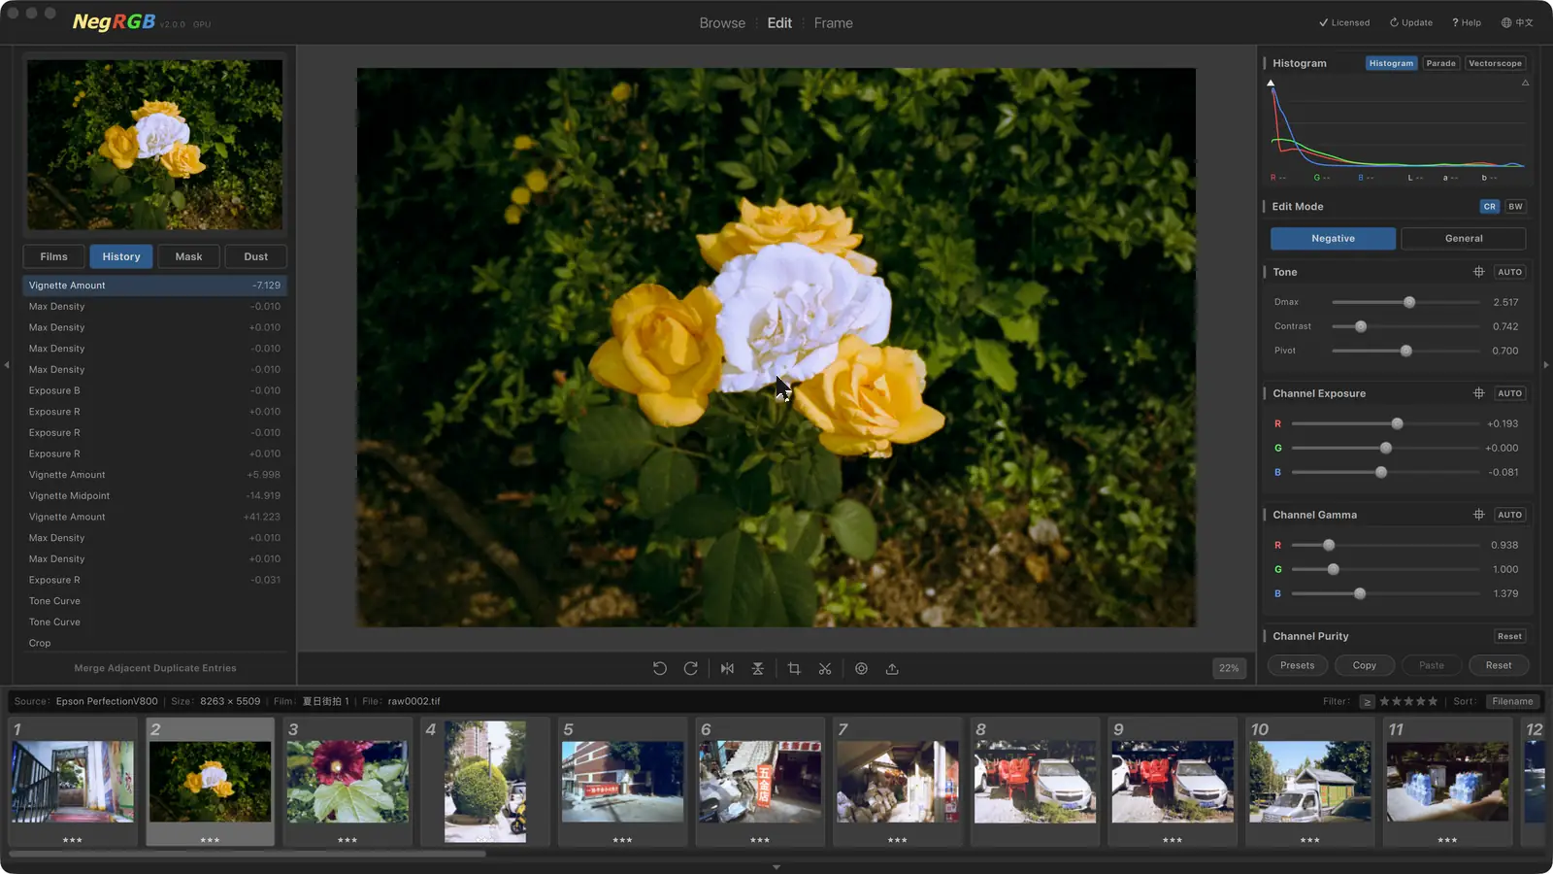Switch to the Browse tab
1553x874 pixels.
[722, 23]
